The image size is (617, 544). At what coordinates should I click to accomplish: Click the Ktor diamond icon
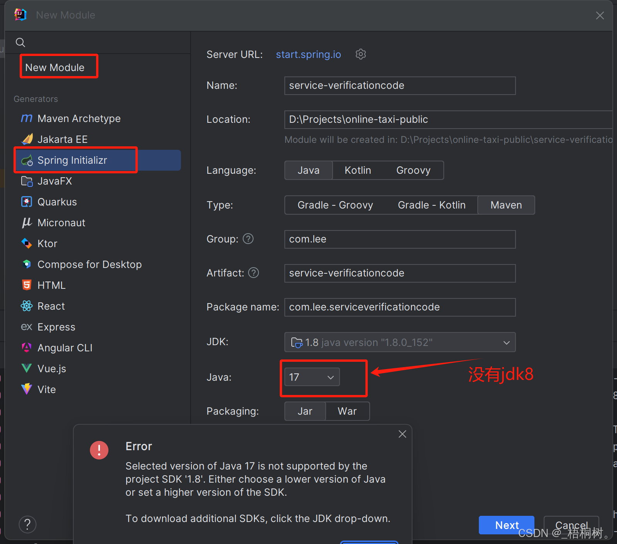[27, 244]
